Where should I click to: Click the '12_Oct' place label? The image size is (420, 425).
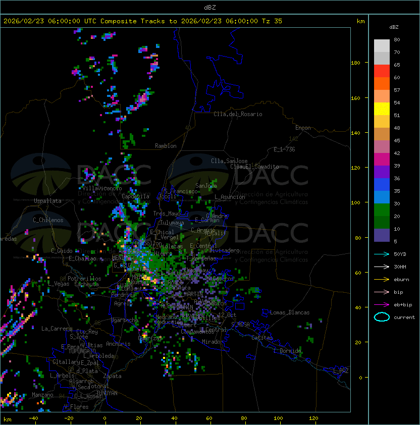(x=227, y=315)
